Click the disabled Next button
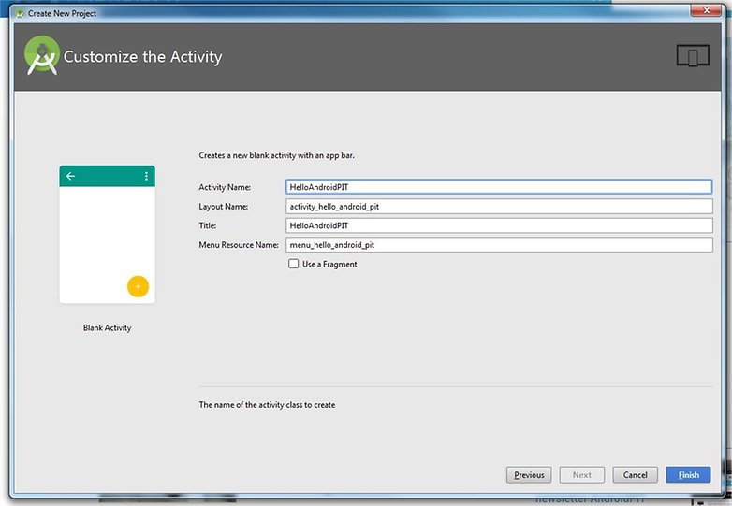Image resolution: width=732 pixels, height=506 pixels. coord(582,475)
